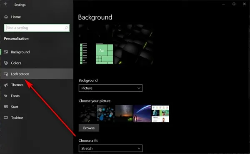250x154 pixels.
Task: Click the Fonts letter icon
Action: click(6, 96)
